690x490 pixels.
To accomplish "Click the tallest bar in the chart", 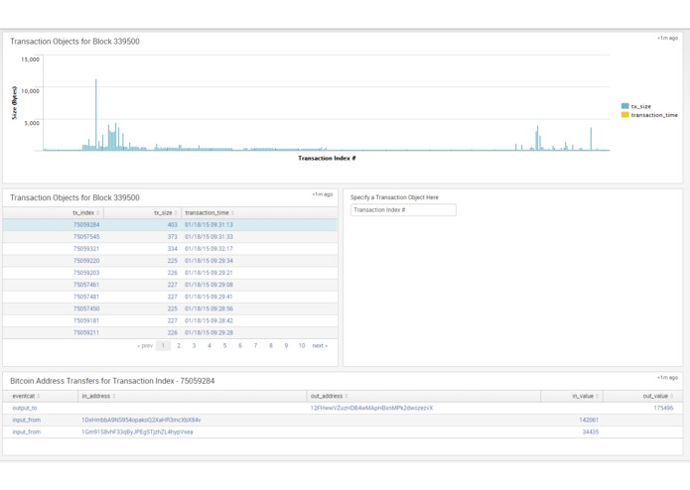I will click(x=96, y=115).
